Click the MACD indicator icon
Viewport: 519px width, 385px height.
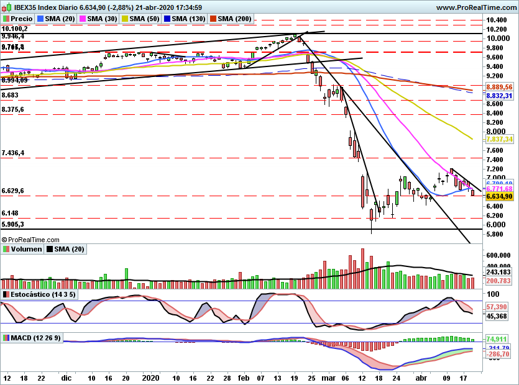coord(6,338)
